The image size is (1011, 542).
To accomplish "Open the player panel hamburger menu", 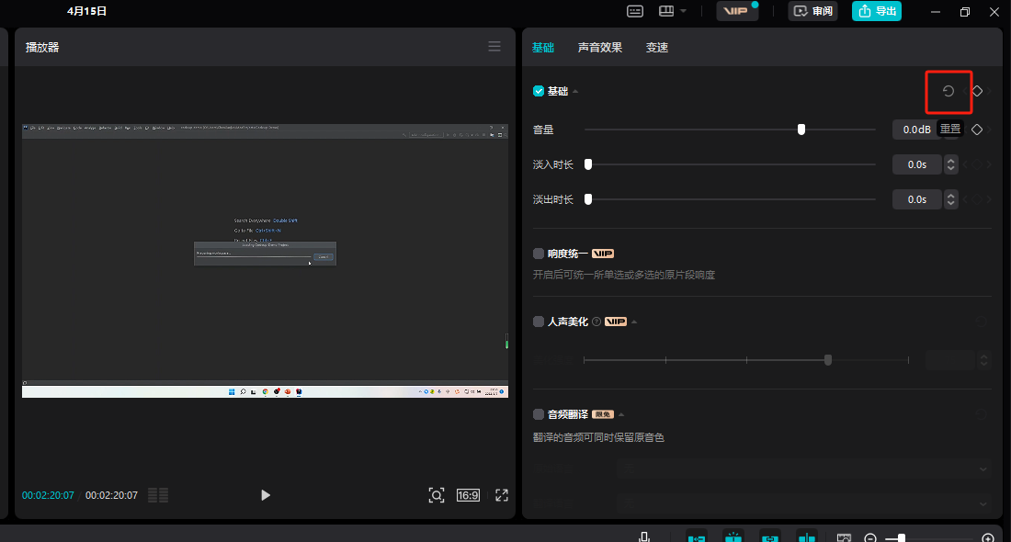I will (494, 47).
